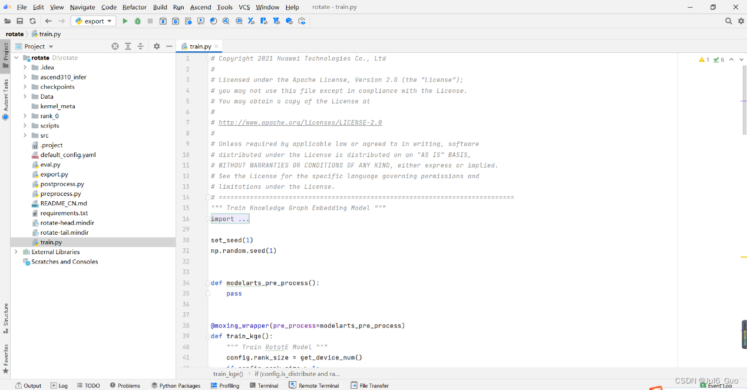This screenshot has height=390, width=747.
Task: Click the rotate breadcrumb in navigation bar
Action: point(15,34)
